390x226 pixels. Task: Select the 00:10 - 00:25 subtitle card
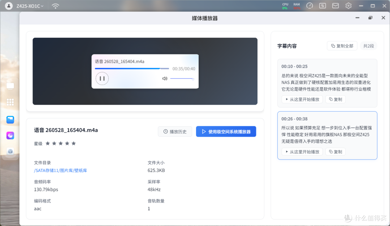click(327, 83)
